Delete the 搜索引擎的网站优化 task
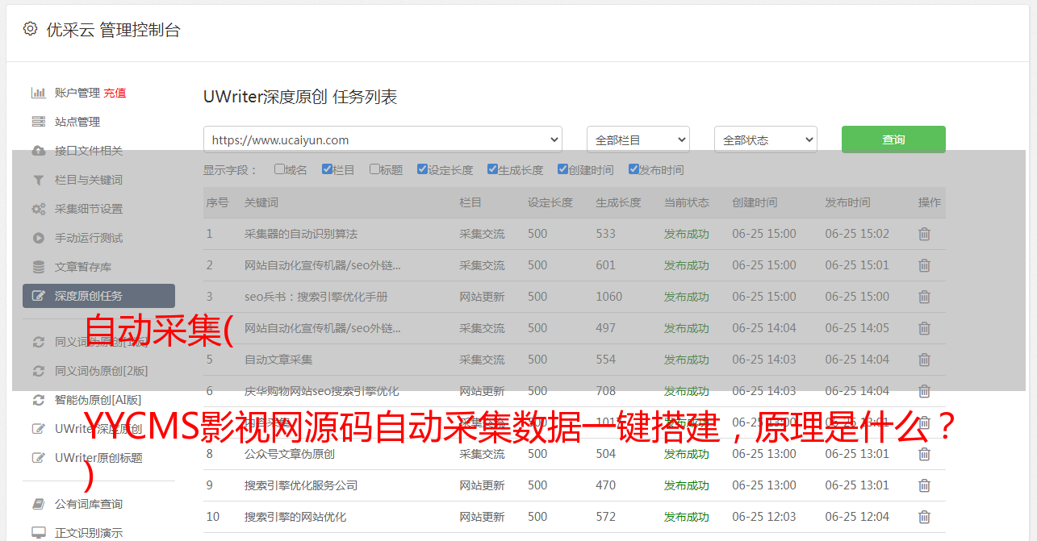 coord(924,517)
